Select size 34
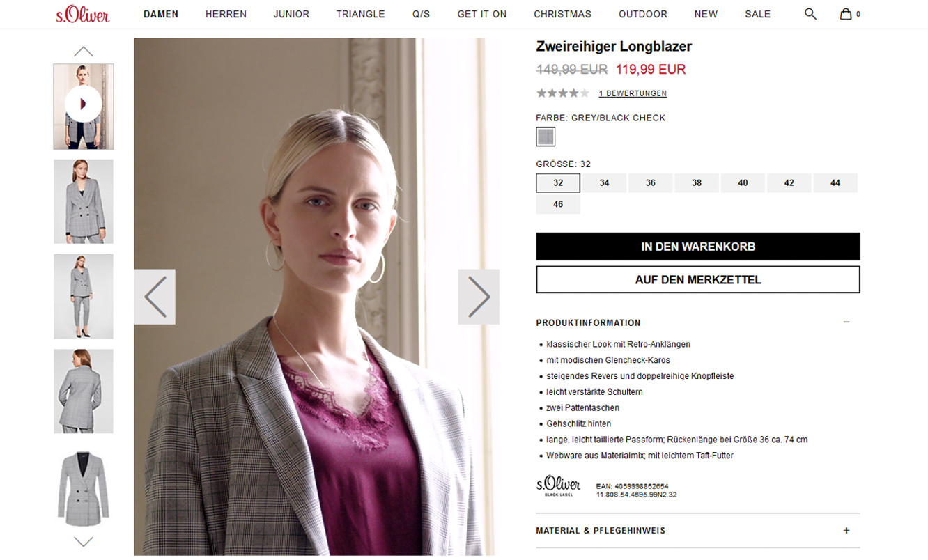The width and height of the screenshot is (928, 560). pos(604,183)
